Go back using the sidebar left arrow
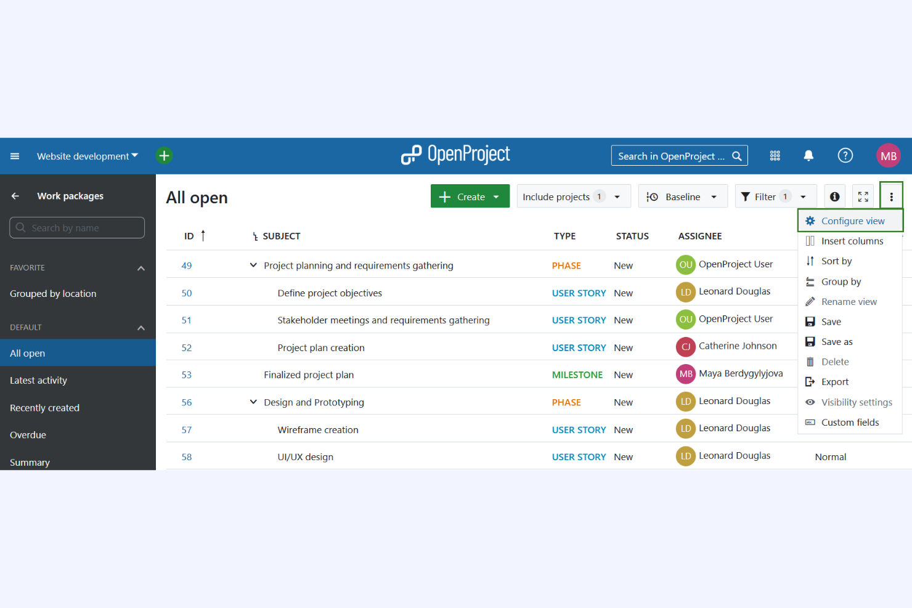The width and height of the screenshot is (912, 608). (x=15, y=196)
